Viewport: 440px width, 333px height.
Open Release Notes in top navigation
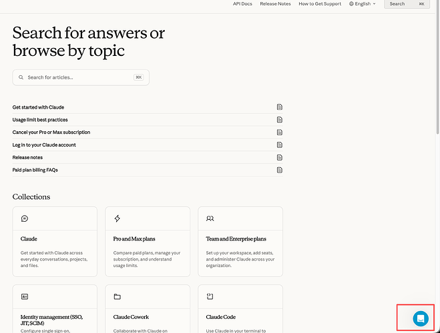click(275, 4)
